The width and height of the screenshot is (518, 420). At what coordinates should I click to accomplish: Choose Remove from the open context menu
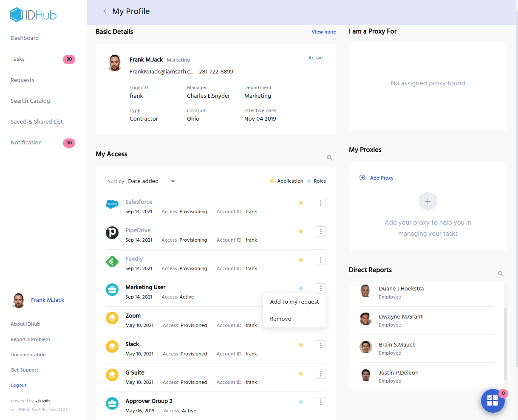click(281, 319)
